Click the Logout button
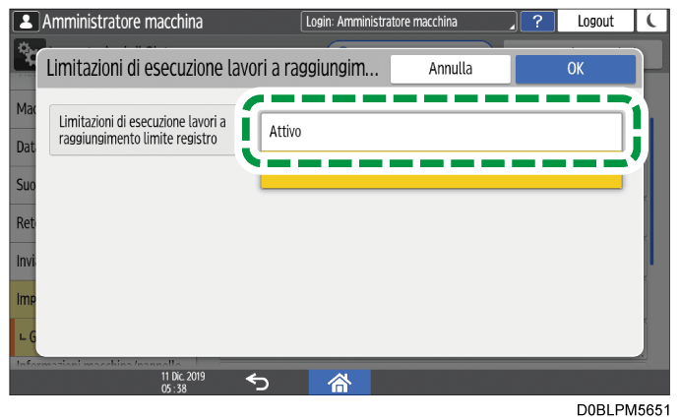The width and height of the screenshot is (680, 420). click(x=595, y=21)
